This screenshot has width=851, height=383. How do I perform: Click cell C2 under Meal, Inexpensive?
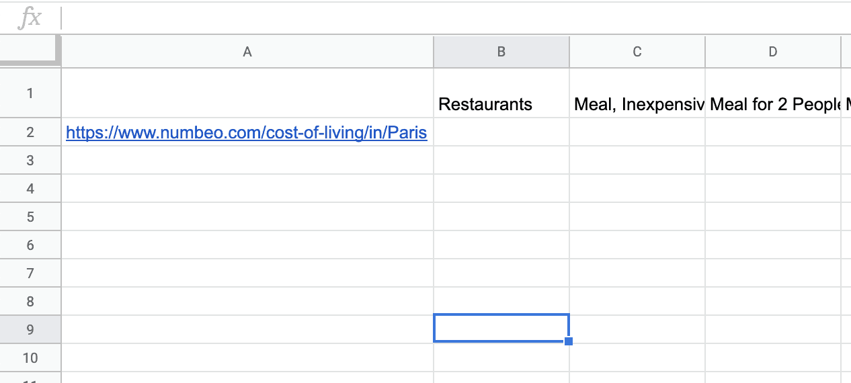tap(637, 132)
